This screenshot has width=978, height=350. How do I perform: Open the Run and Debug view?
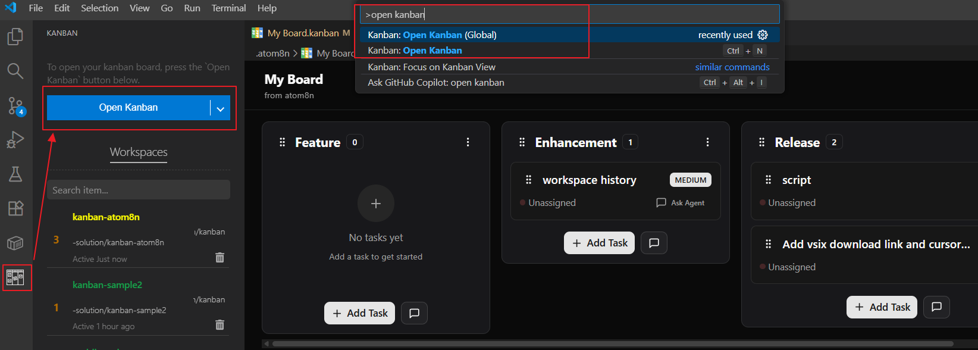(x=15, y=140)
